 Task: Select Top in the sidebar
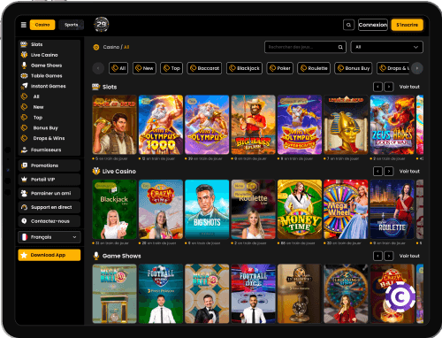[x=38, y=118]
